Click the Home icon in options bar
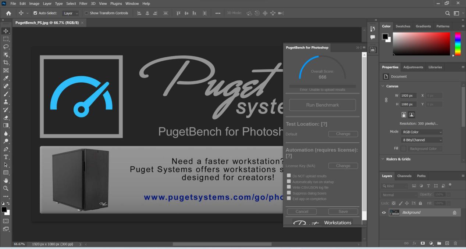The height and width of the screenshot is (249, 466). click(8, 13)
